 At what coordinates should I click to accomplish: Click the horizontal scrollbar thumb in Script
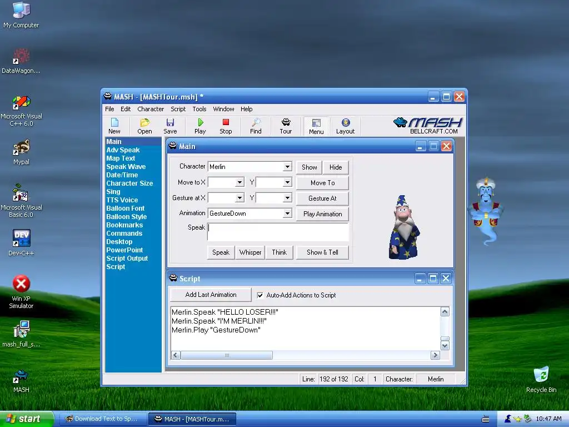(227, 355)
